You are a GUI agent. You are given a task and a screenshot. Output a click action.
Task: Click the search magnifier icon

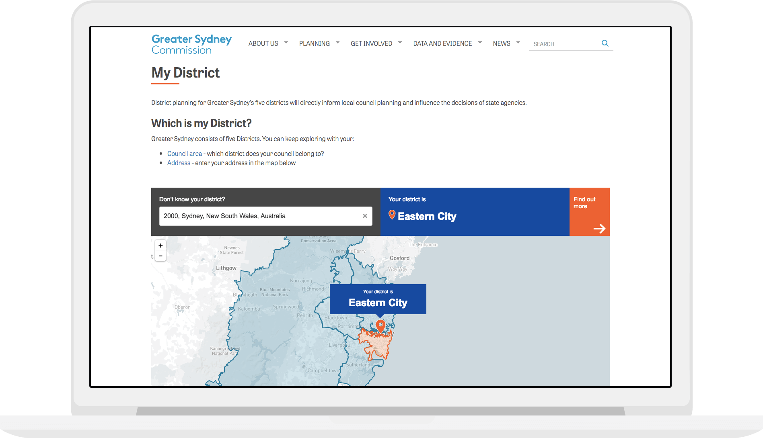coord(605,43)
